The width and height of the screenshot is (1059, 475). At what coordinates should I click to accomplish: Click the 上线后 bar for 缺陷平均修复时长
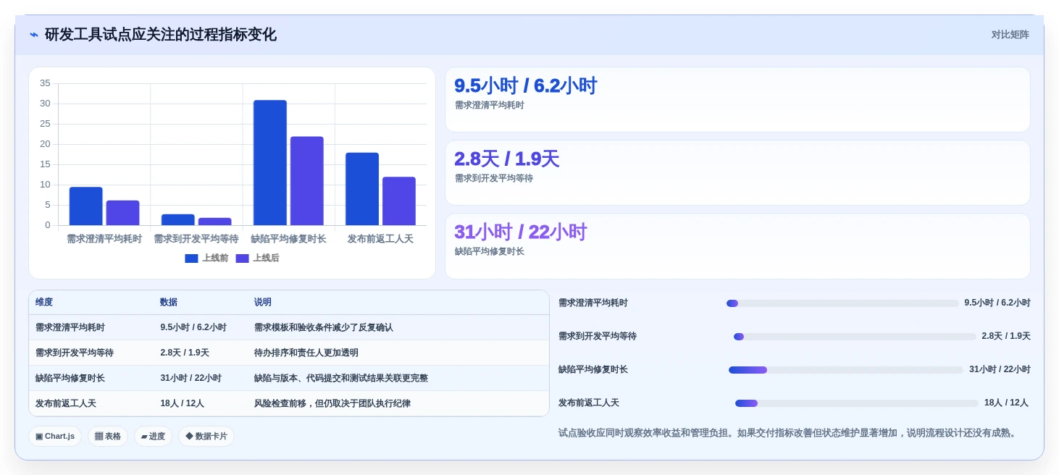(x=307, y=181)
